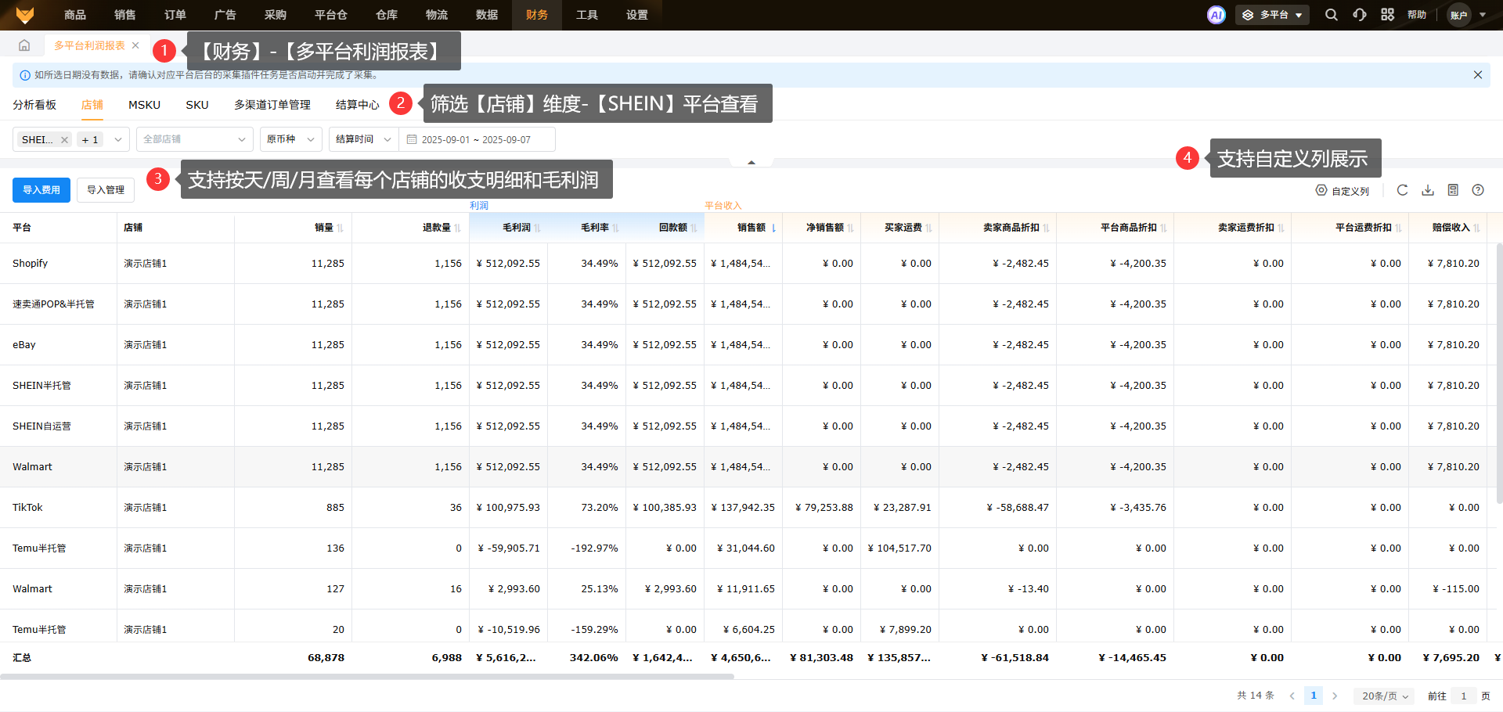Viewport: 1503px width, 712px height.
Task: Click the settlement date range field
Action: tap(477, 139)
